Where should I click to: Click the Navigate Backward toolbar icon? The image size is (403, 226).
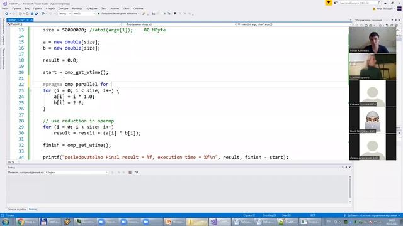point(7,14)
